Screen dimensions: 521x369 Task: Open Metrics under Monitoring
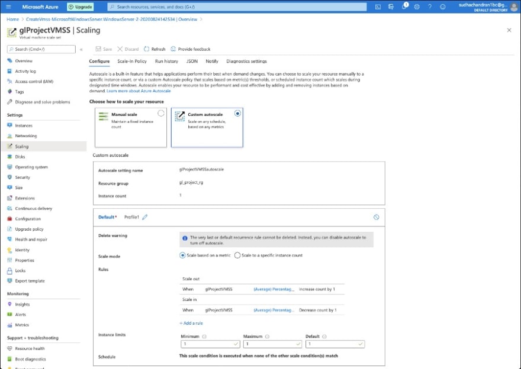(22, 325)
